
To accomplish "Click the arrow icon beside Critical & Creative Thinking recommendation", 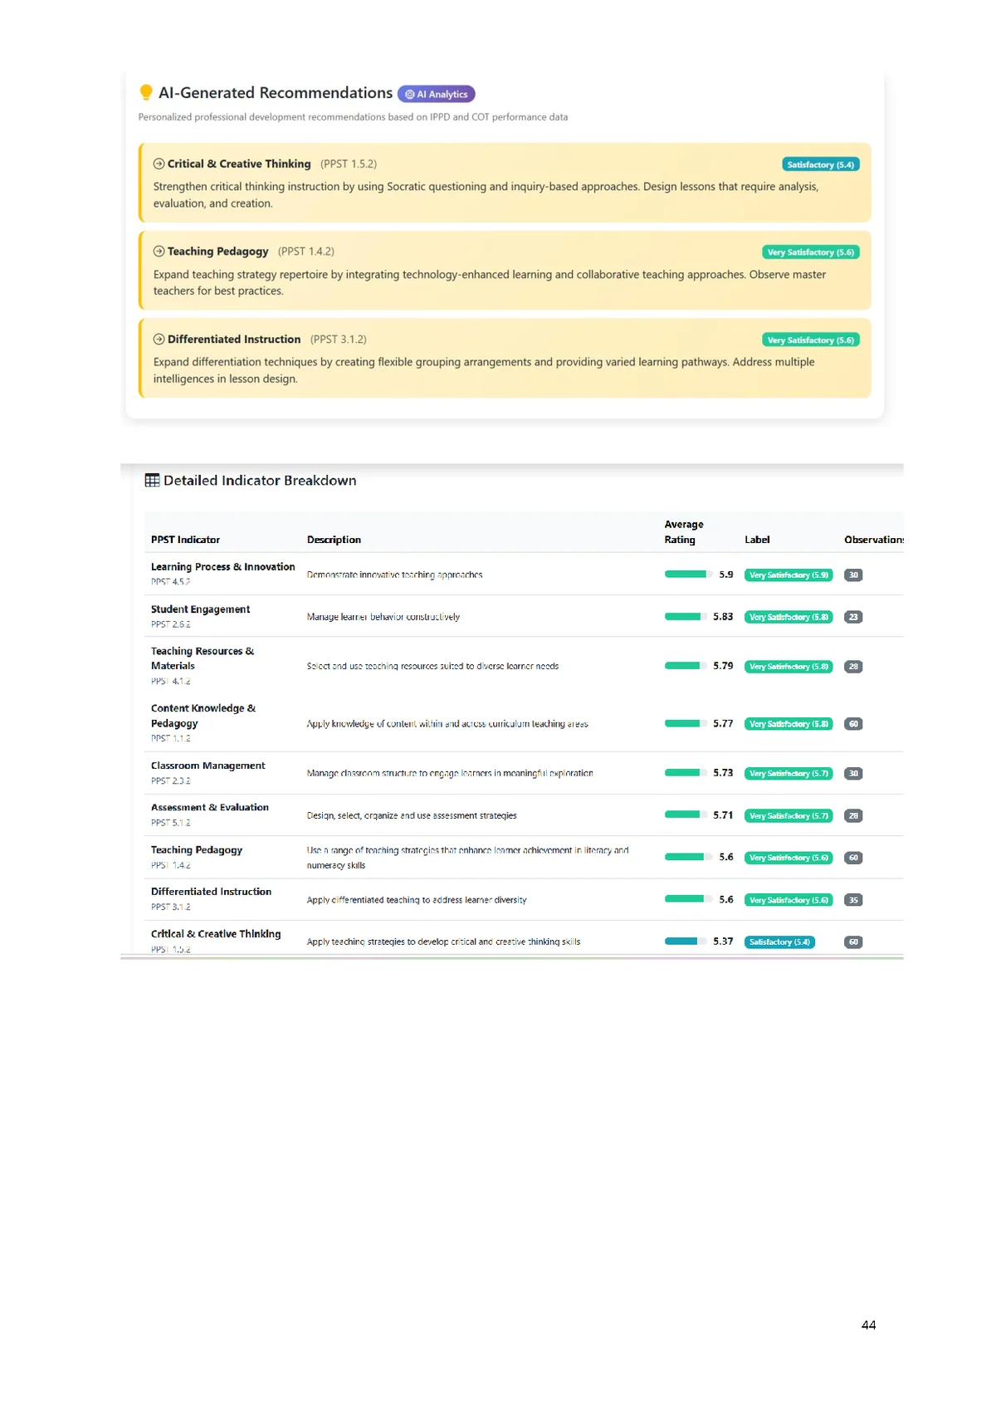I will [159, 164].
